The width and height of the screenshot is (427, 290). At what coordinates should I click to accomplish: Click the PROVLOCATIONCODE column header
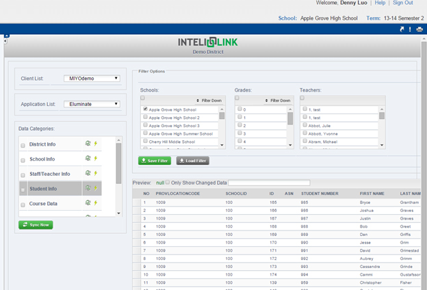pos(178,194)
